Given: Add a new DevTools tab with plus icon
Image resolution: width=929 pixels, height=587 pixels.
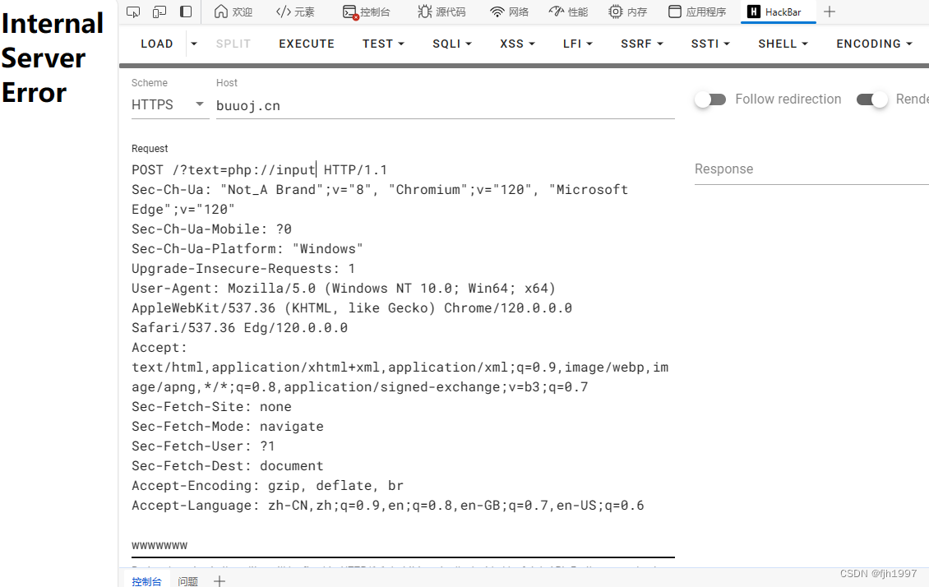Looking at the screenshot, I should pyautogui.click(x=830, y=12).
